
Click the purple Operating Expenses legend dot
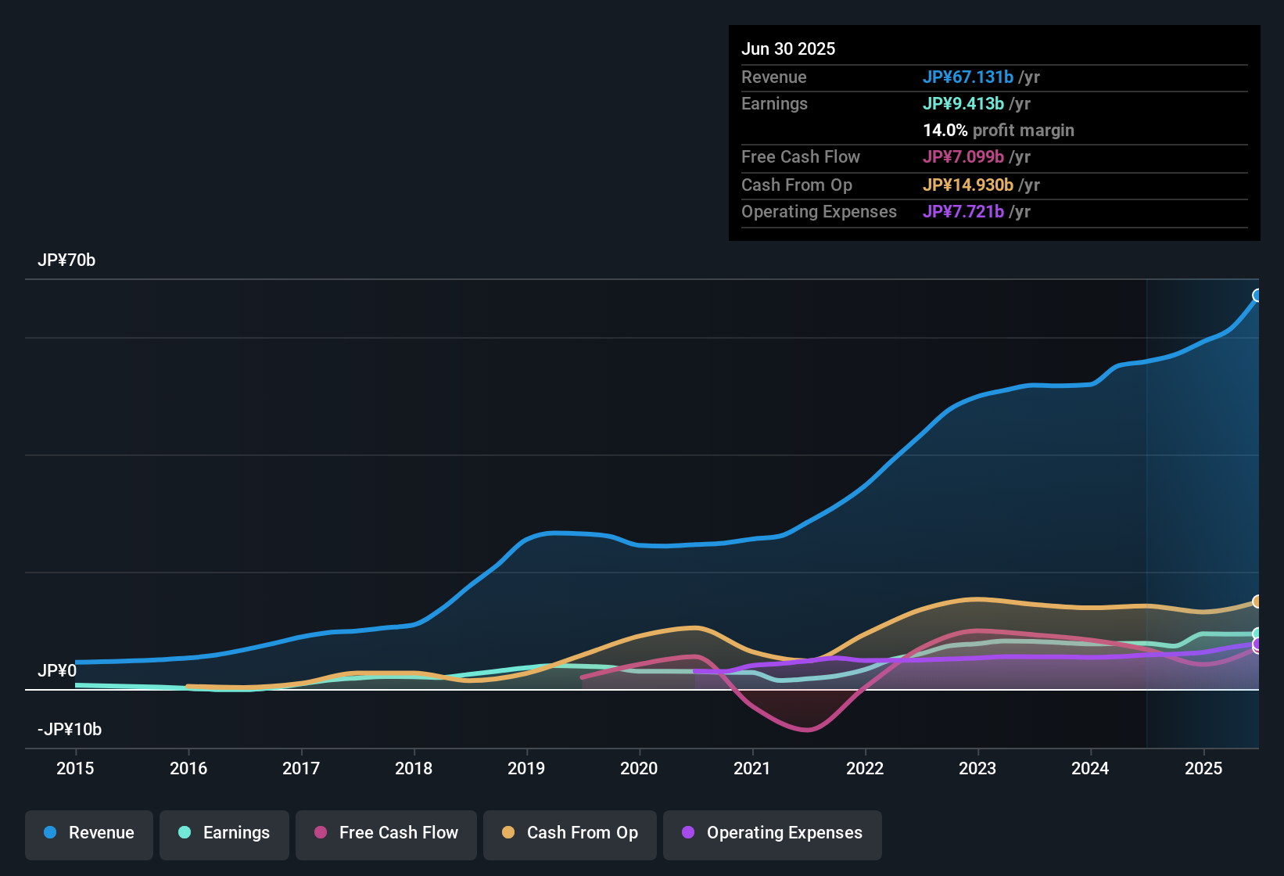[687, 833]
